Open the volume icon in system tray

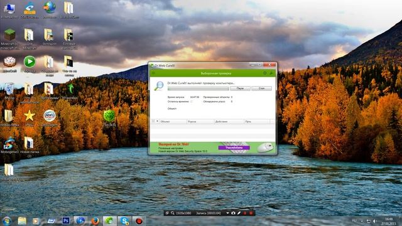click(x=374, y=221)
